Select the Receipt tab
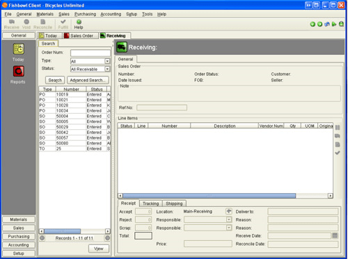Image resolution: width=348 pixels, height=259 pixels. coord(128,203)
